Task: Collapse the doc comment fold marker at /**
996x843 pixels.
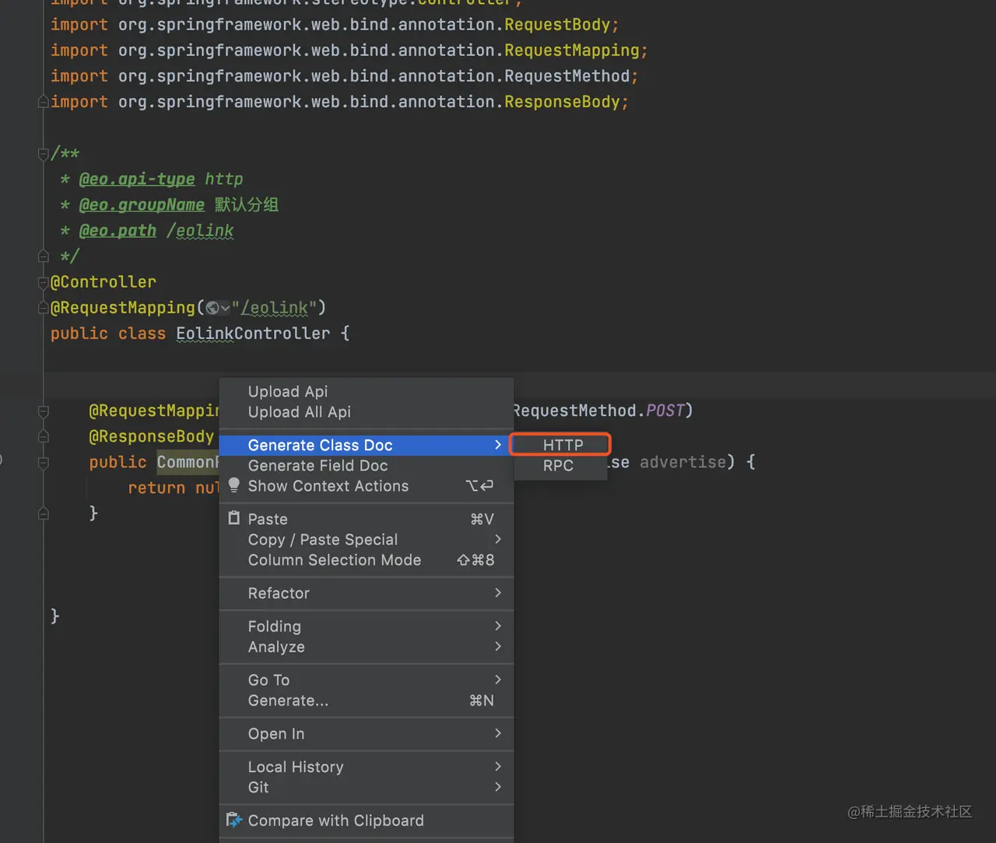Action: 44,154
